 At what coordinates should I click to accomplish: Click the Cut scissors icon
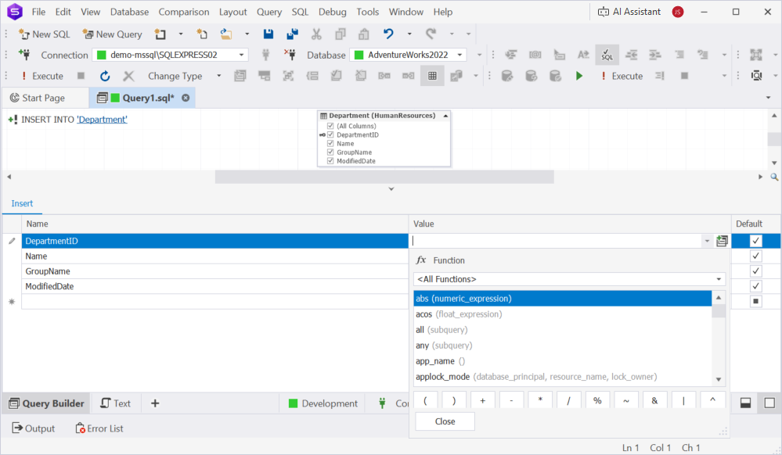[316, 34]
